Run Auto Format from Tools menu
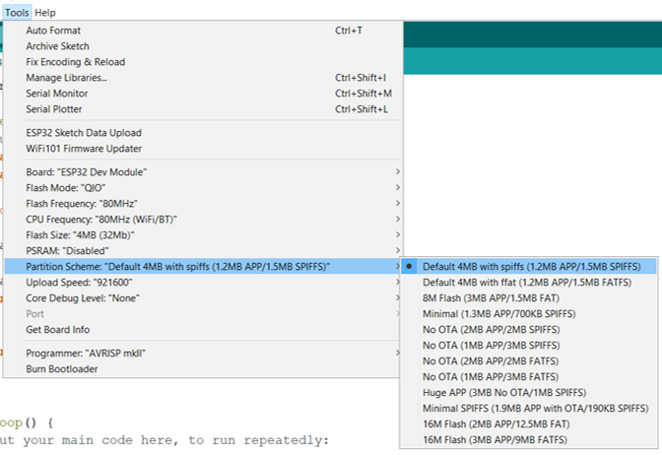 click(x=202, y=31)
